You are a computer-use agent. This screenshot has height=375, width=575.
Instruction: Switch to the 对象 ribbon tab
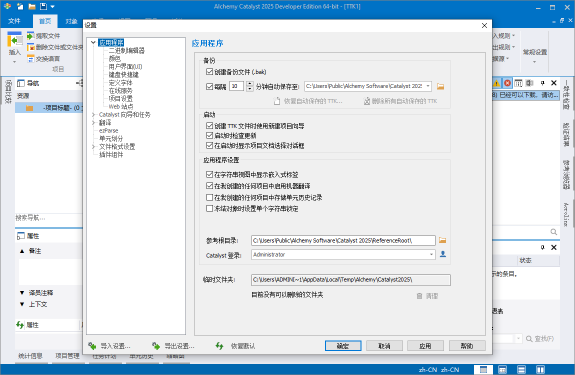(71, 21)
